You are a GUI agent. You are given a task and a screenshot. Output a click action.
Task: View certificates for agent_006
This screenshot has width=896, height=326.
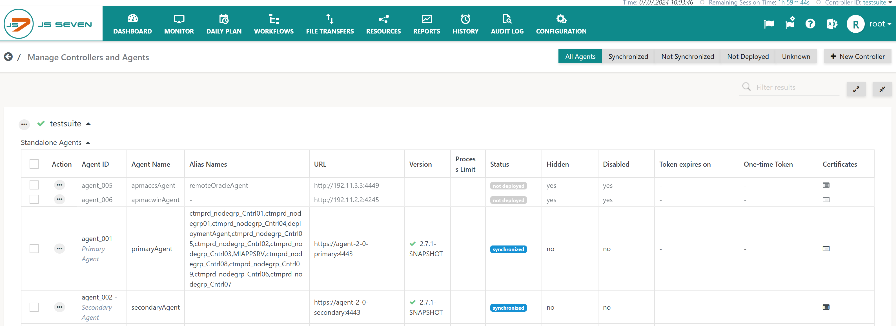826,200
